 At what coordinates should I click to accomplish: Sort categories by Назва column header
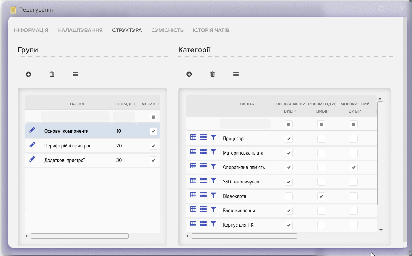(247, 104)
